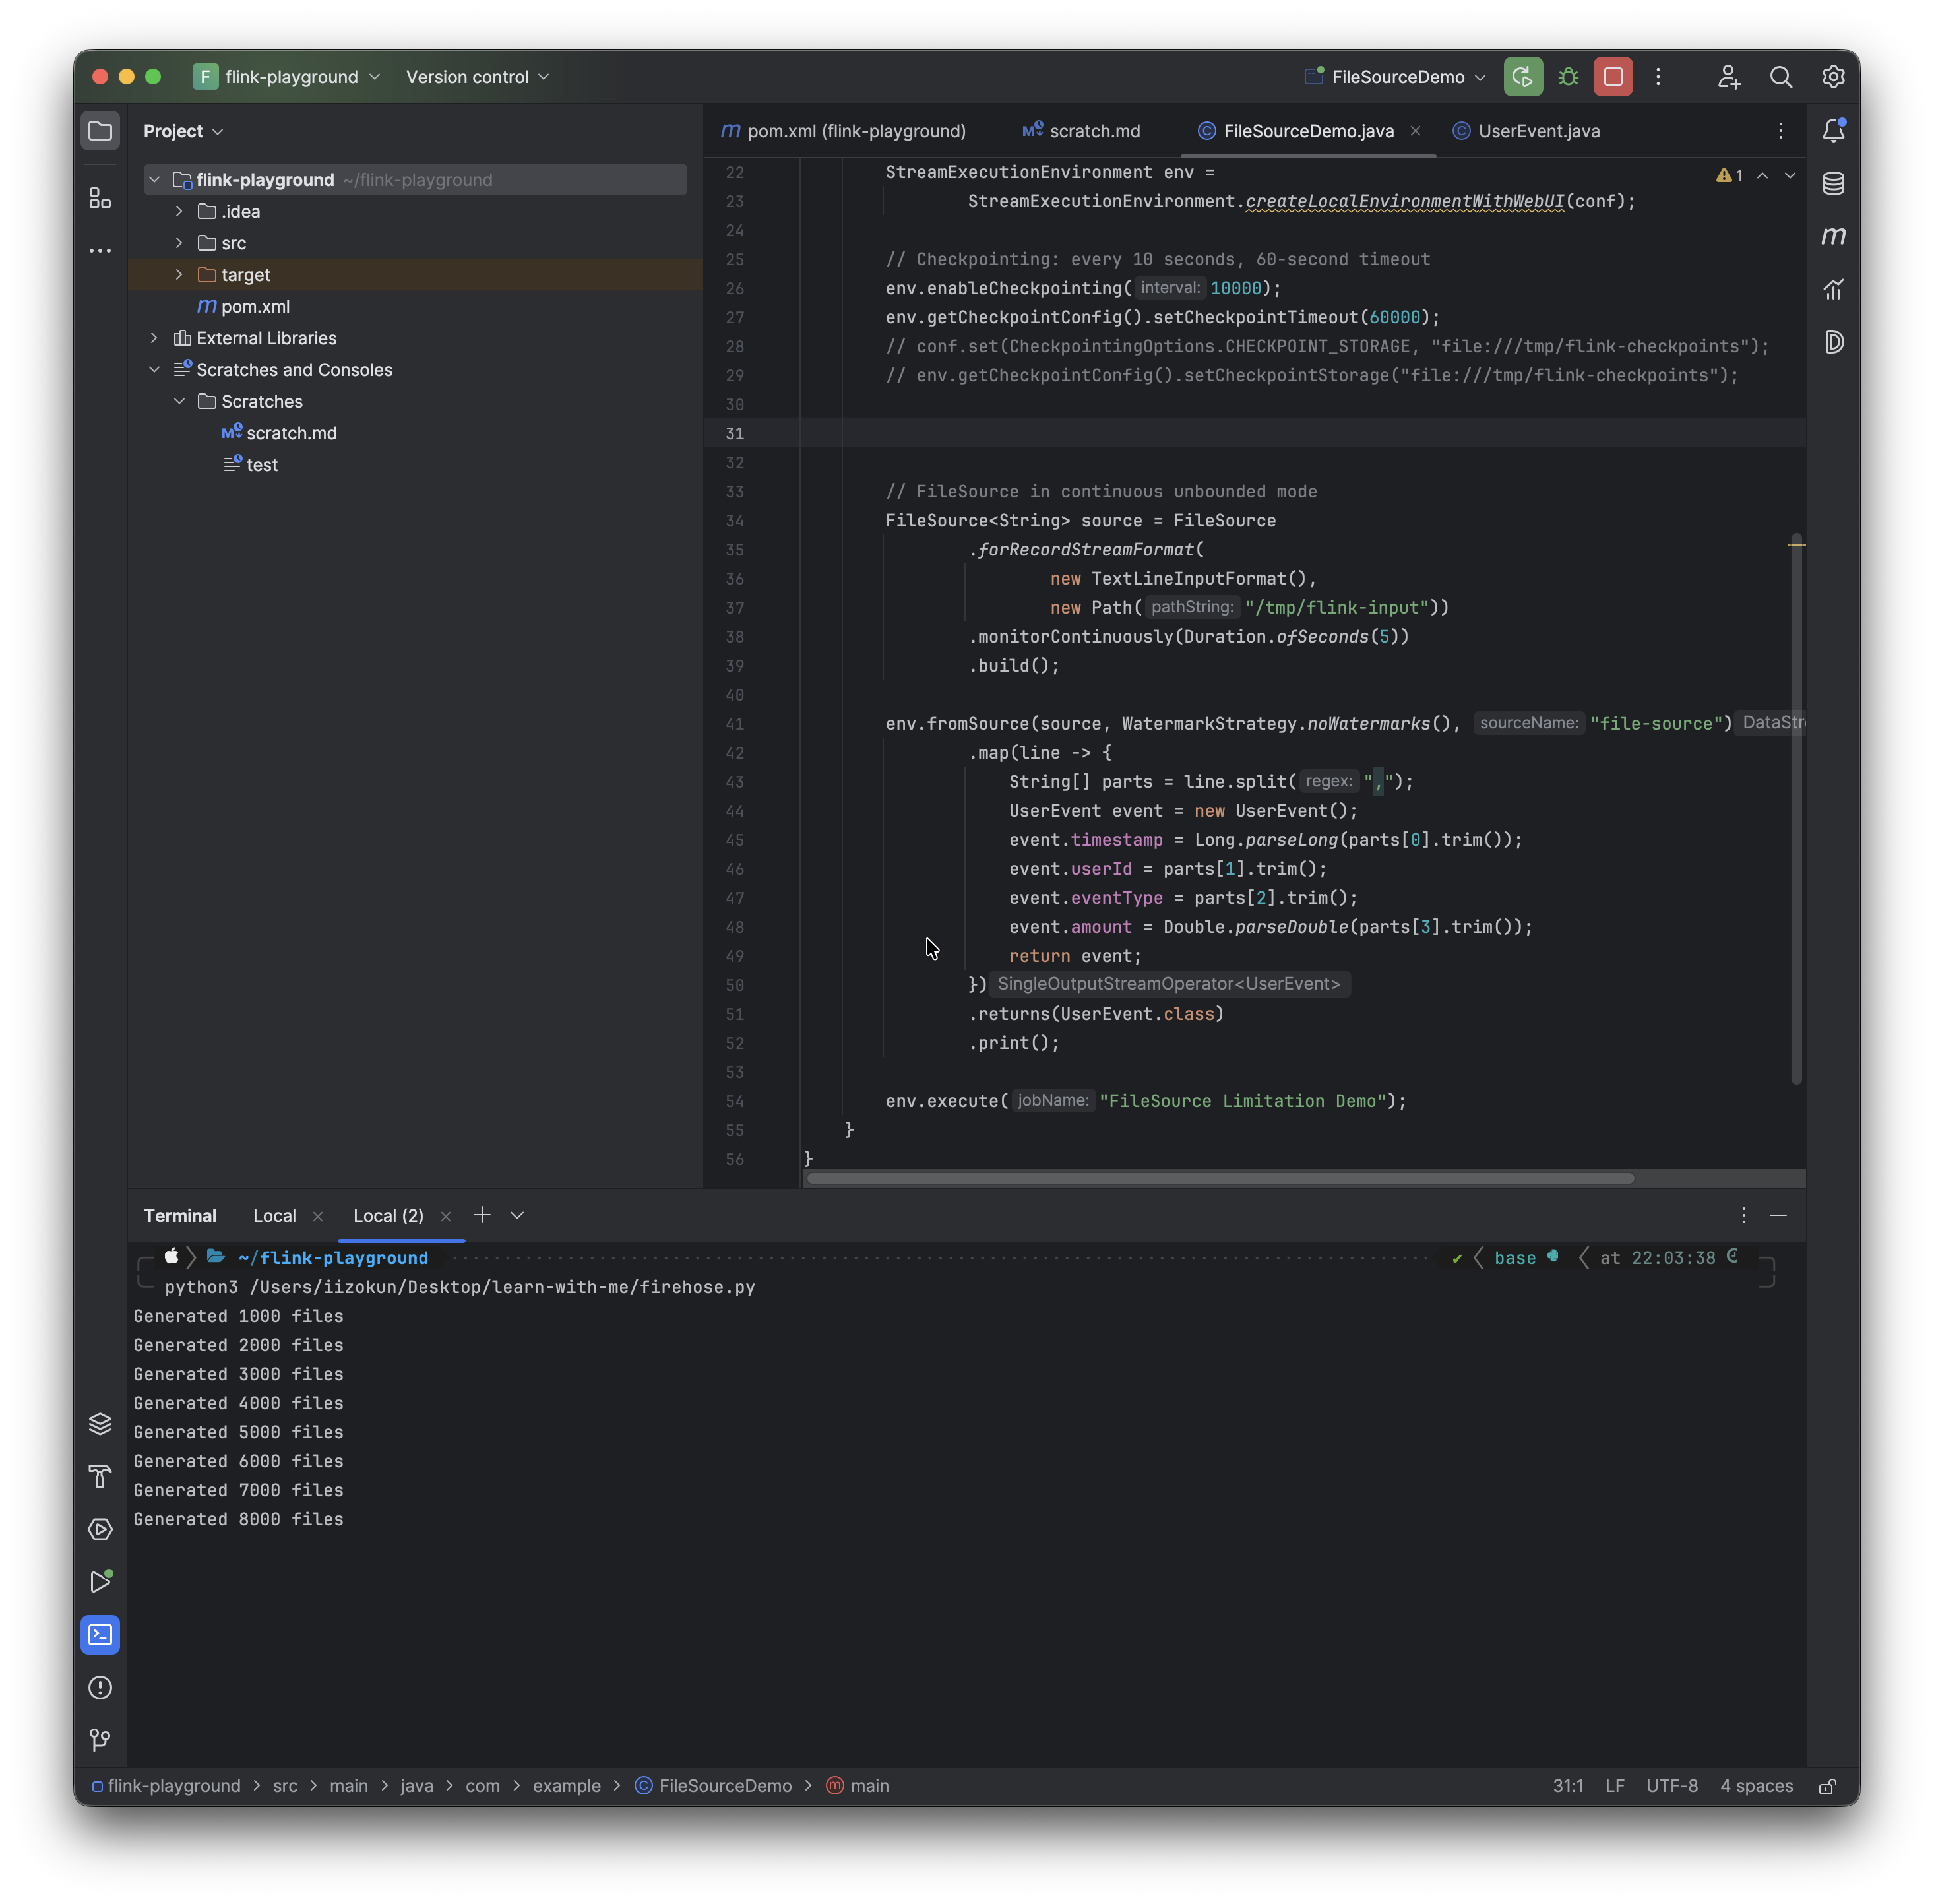The height and width of the screenshot is (1904, 1934).
Task: Close the Local (2) terminal tab
Action: [x=446, y=1216]
